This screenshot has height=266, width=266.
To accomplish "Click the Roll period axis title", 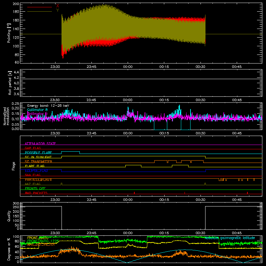I will [10, 83].
